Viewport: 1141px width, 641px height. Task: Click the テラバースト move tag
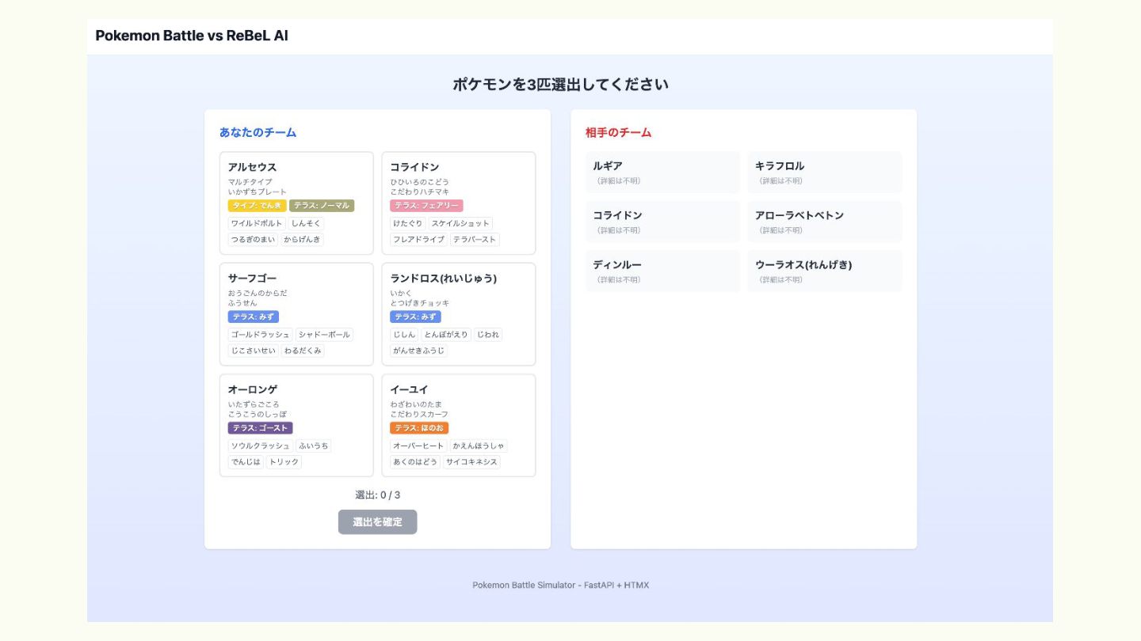475,240
